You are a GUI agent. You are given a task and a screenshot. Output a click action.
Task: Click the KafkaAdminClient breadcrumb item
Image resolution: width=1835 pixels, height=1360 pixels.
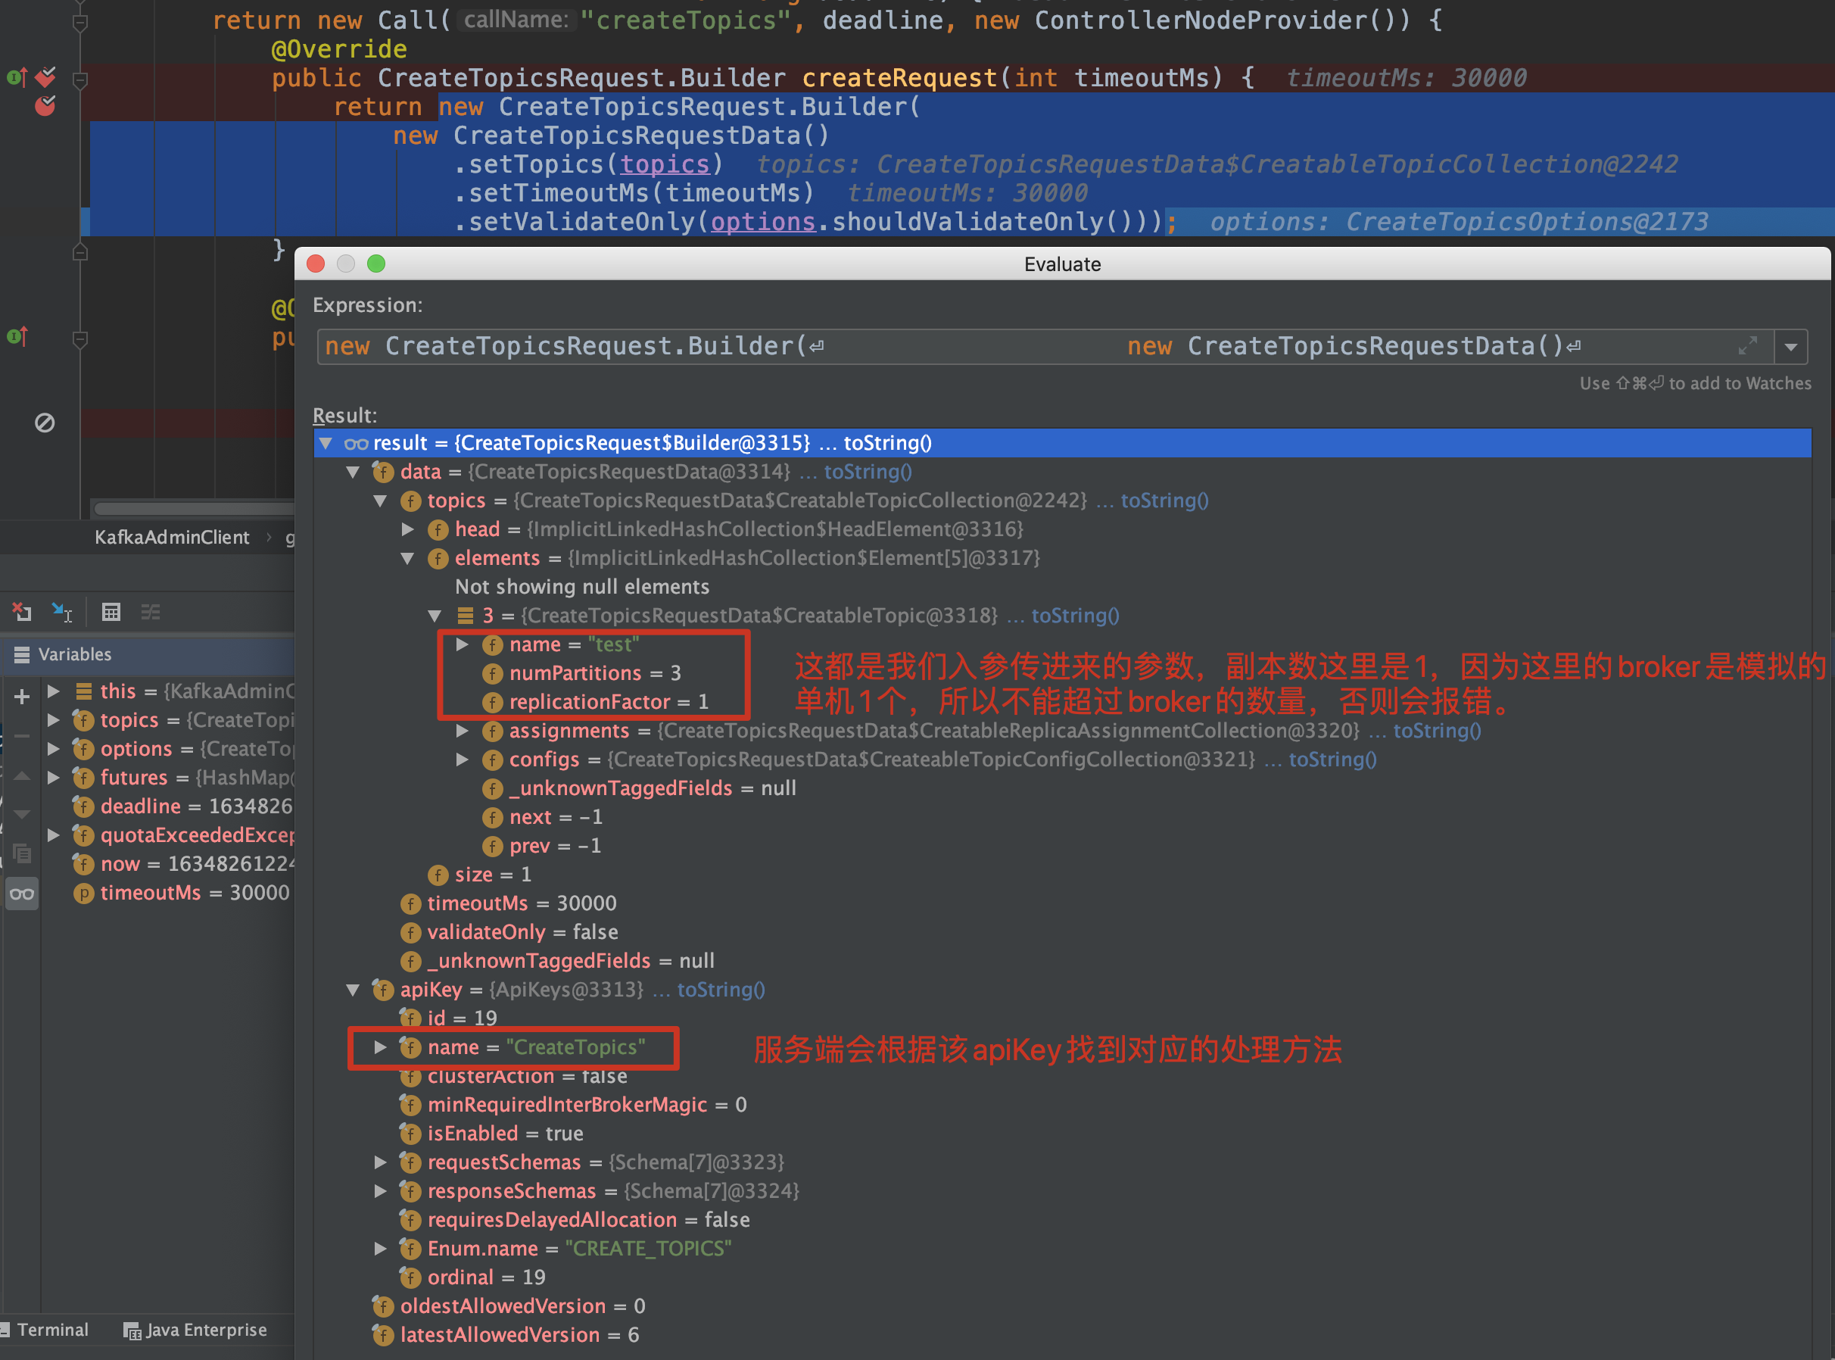point(171,537)
